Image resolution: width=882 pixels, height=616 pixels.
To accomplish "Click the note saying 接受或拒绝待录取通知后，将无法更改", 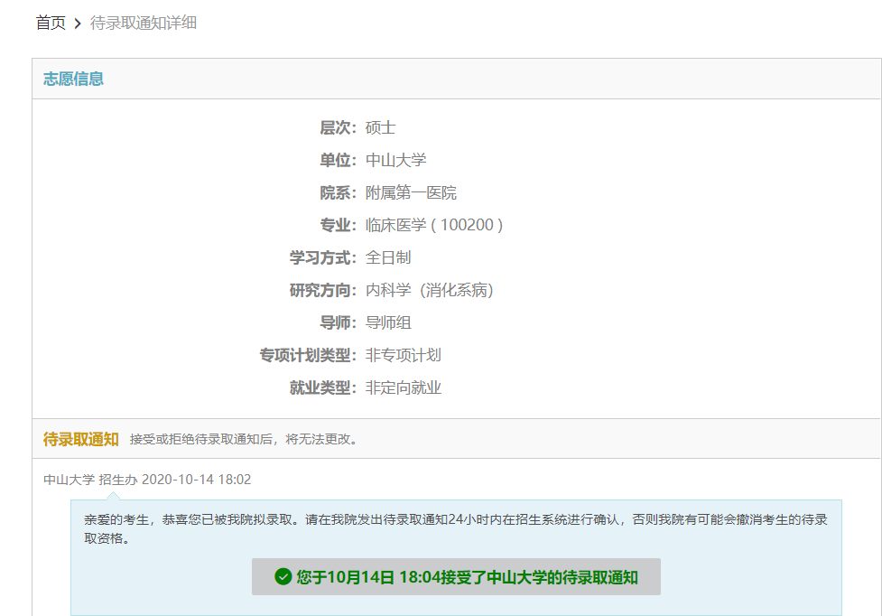I will coord(245,440).
